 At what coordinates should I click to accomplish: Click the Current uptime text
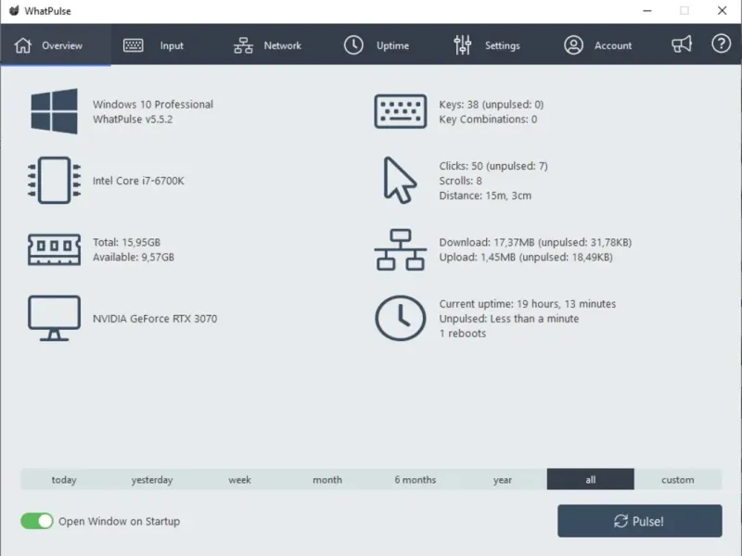(x=527, y=304)
